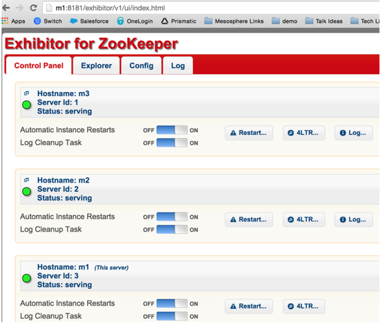Image resolution: width=381 pixels, height=323 pixels.
Task: Click the 'Hostname: m3' text
Action: [x=63, y=93]
